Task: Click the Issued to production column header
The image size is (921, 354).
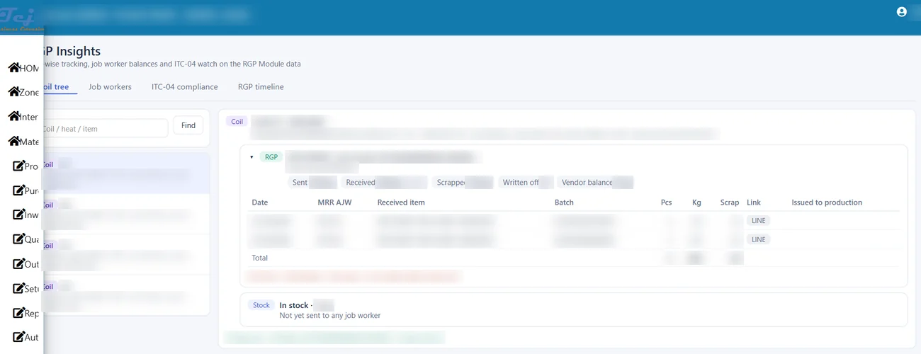Action: 827,202
